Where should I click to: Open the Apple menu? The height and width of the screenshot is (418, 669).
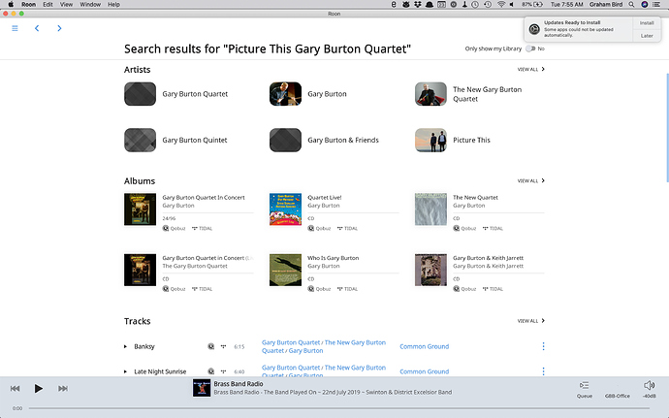pyautogui.click(x=11, y=4)
